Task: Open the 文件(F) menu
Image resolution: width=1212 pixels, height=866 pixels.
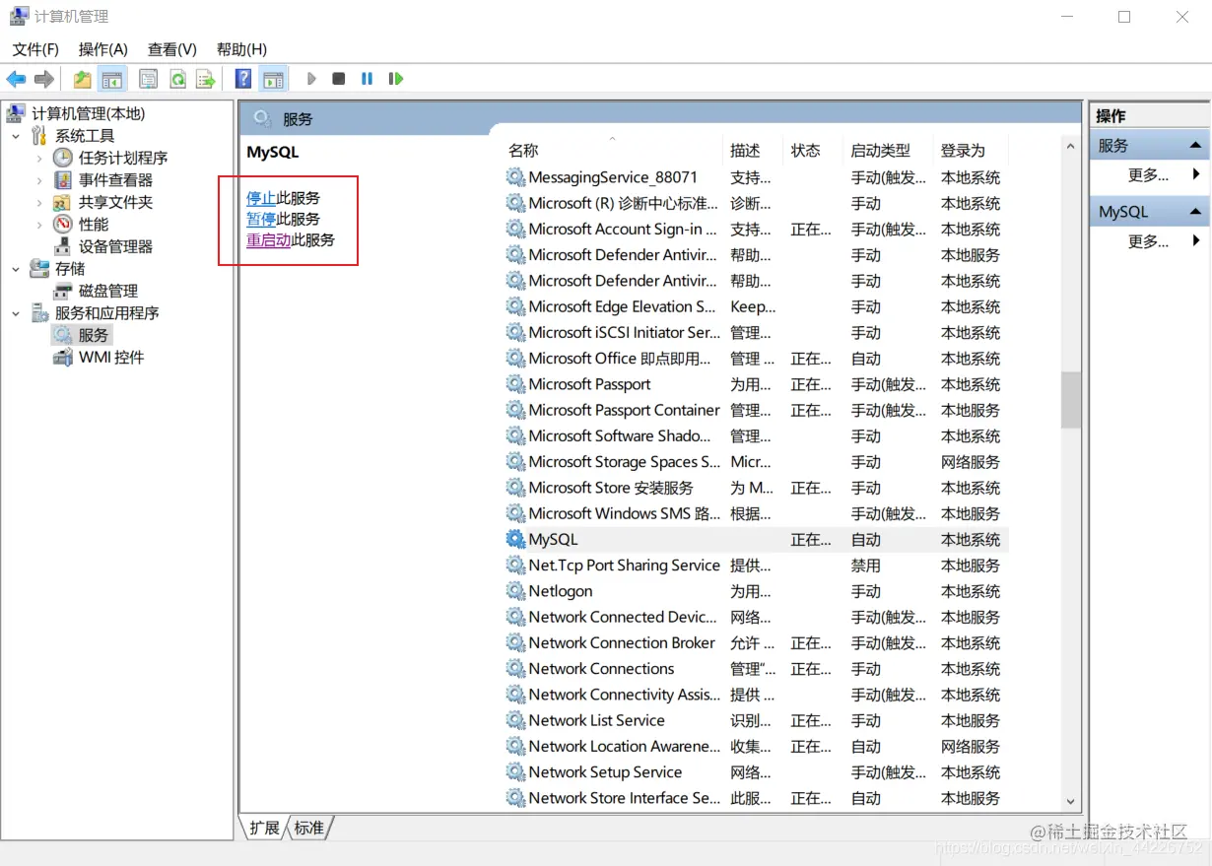Action: tap(35, 49)
